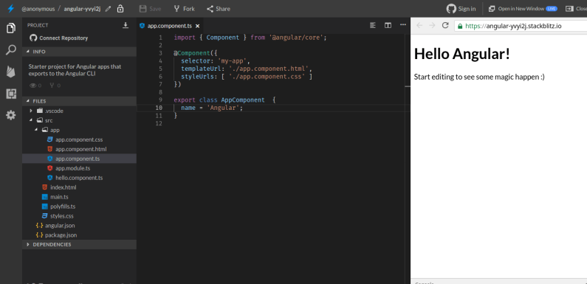The width and height of the screenshot is (587, 284).
Task: Toggle the format document icon in editor
Action: point(372,25)
